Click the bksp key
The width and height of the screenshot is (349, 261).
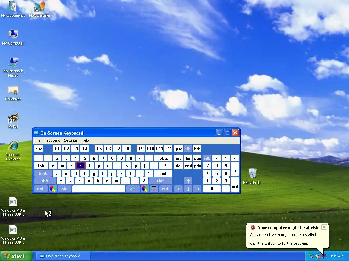(164, 158)
